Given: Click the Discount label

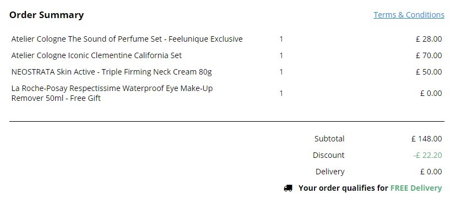Looking at the screenshot, I should 328,155.
